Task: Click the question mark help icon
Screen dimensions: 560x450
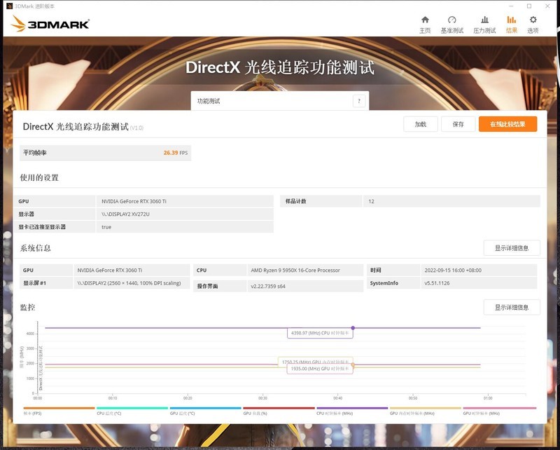Action: pos(358,100)
